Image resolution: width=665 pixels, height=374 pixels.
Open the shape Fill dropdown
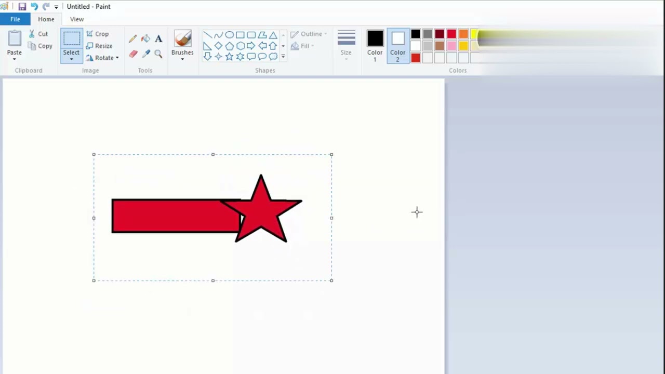click(302, 46)
